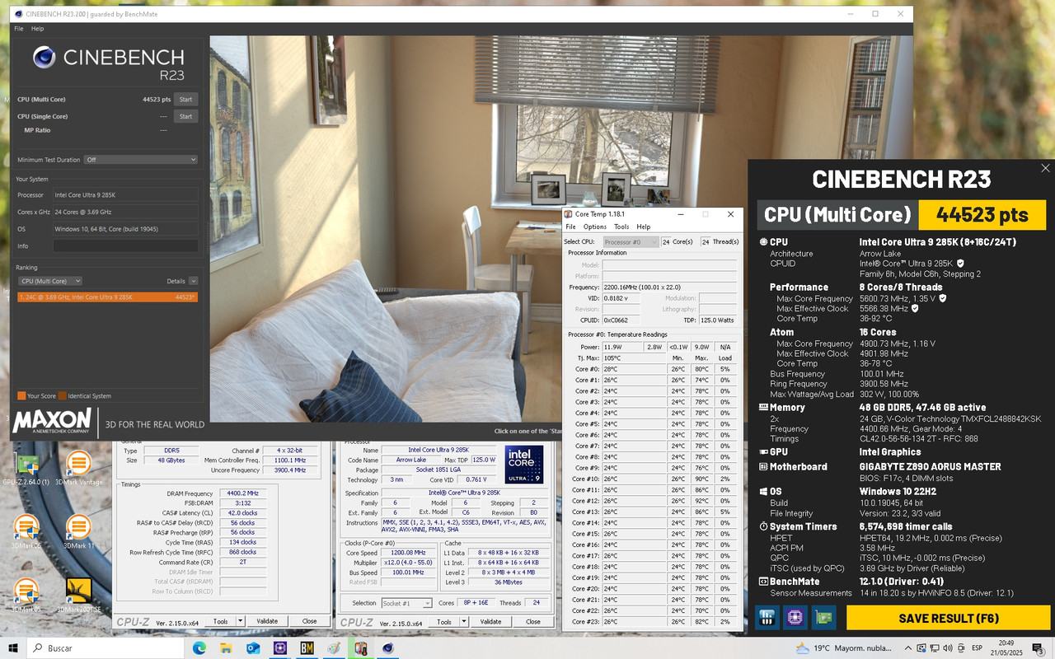
Task: Switch to BenchMate via the BM taskbar icon
Action: (x=307, y=648)
